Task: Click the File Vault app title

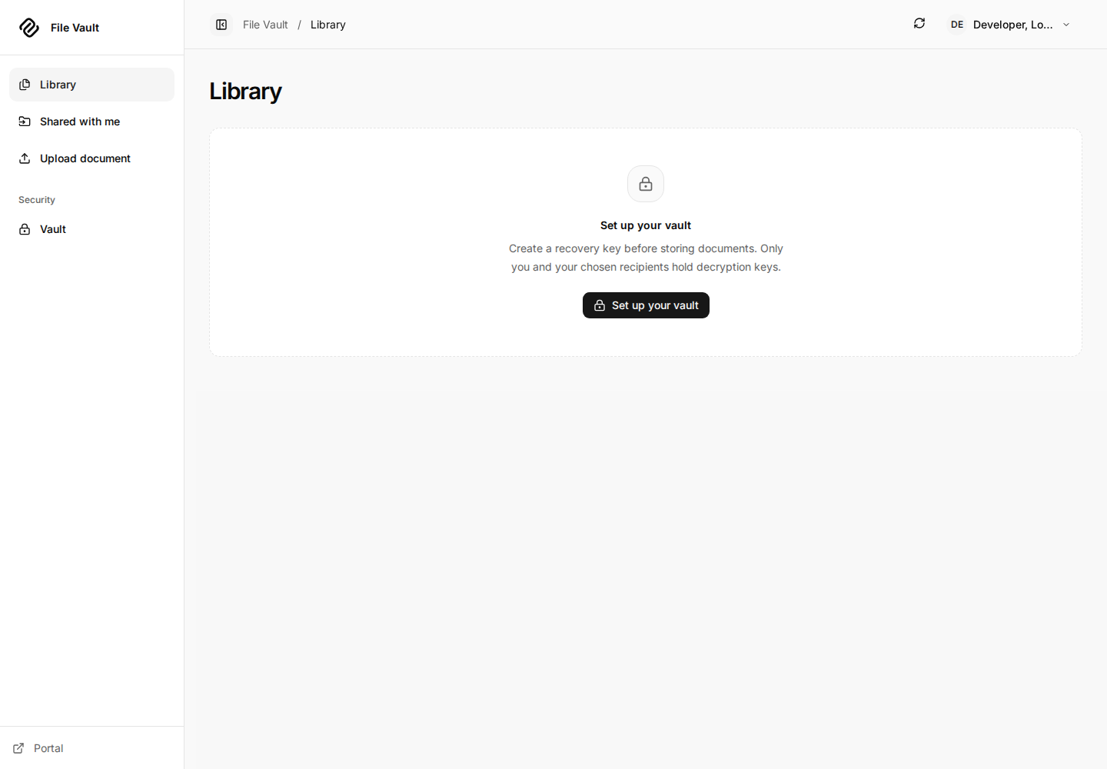Action: (75, 28)
